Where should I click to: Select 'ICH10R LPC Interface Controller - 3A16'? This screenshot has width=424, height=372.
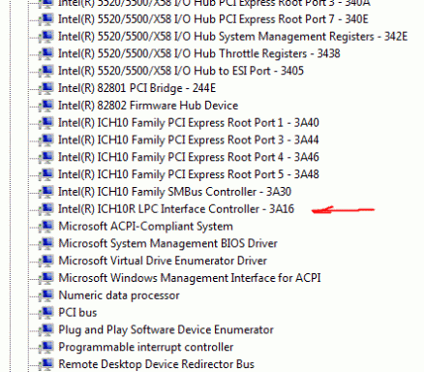pos(176,209)
